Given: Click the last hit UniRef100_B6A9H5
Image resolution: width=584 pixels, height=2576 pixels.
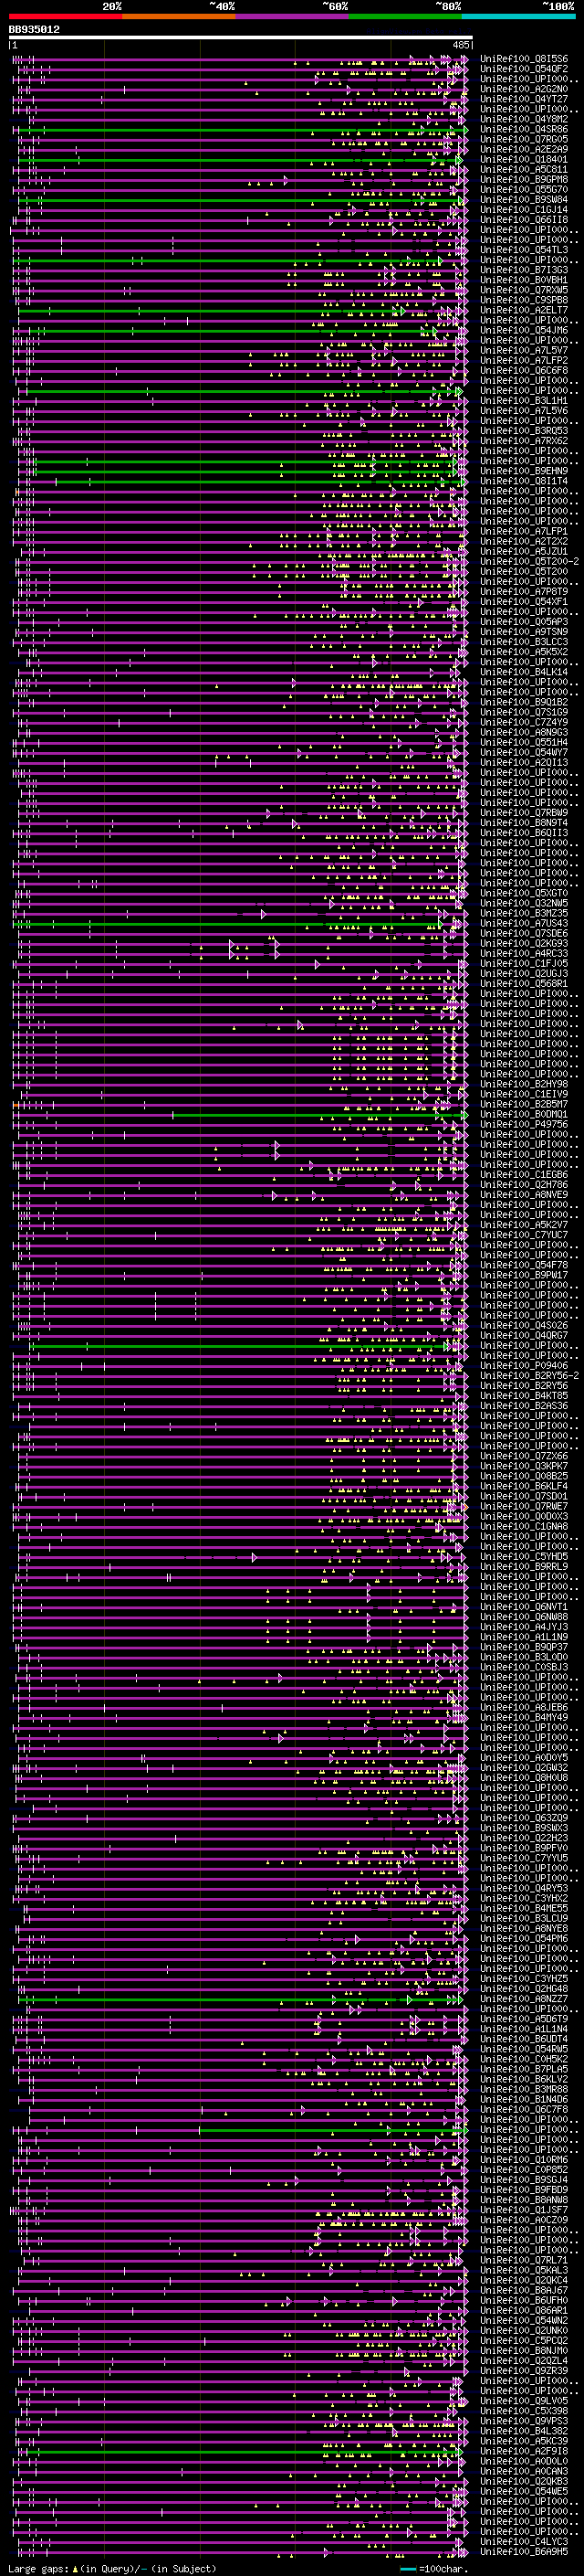Looking at the screenshot, I should tap(524, 2551).
